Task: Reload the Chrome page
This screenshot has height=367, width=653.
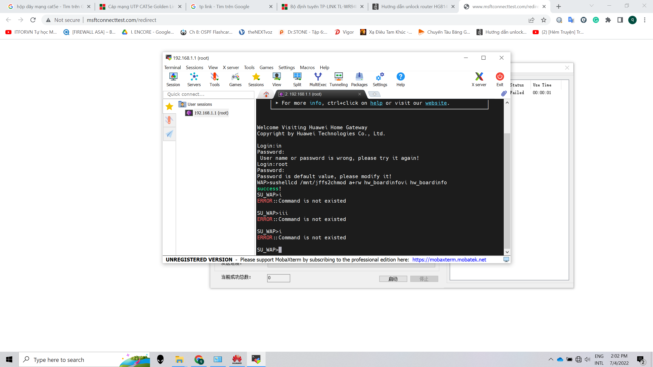Action: click(x=33, y=20)
